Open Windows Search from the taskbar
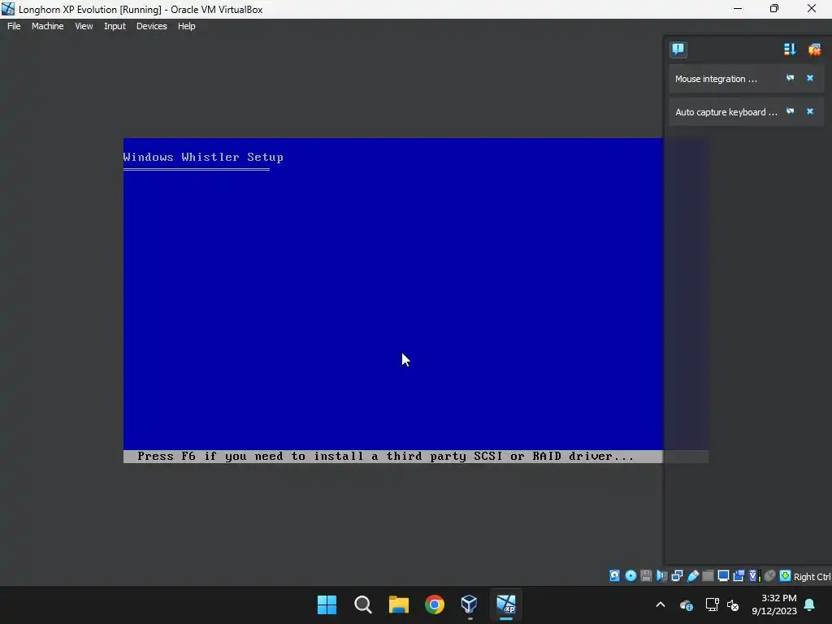Image resolution: width=832 pixels, height=624 pixels. pos(363,604)
